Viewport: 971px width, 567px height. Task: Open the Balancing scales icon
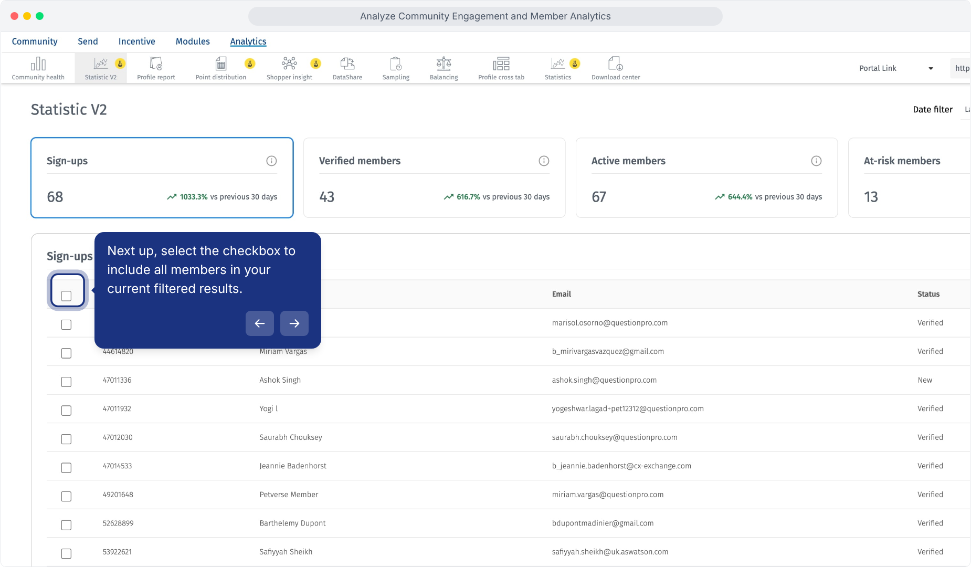click(444, 64)
